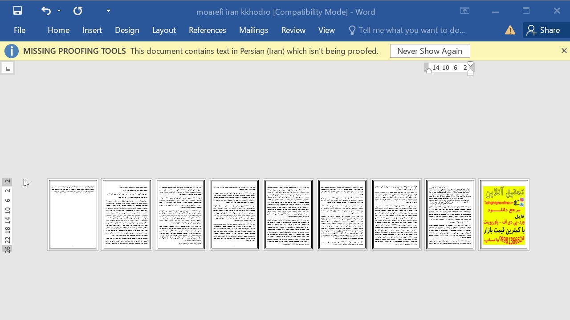Open the File menu
This screenshot has width=570, height=320.
[x=20, y=30]
